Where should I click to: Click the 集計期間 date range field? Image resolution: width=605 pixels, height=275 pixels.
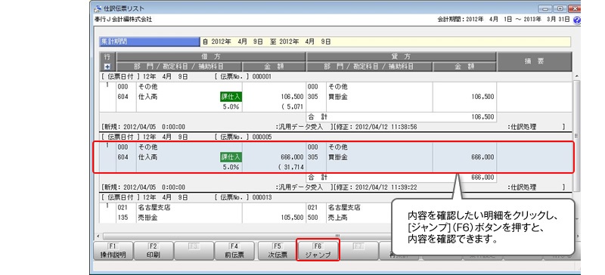coord(385,42)
